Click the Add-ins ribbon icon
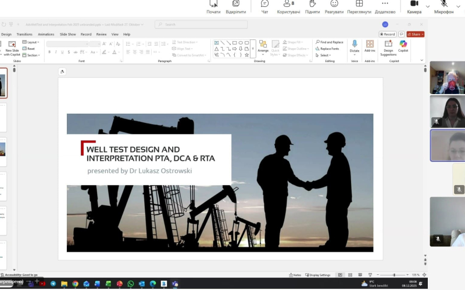The width and height of the screenshot is (465, 290). [x=370, y=47]
